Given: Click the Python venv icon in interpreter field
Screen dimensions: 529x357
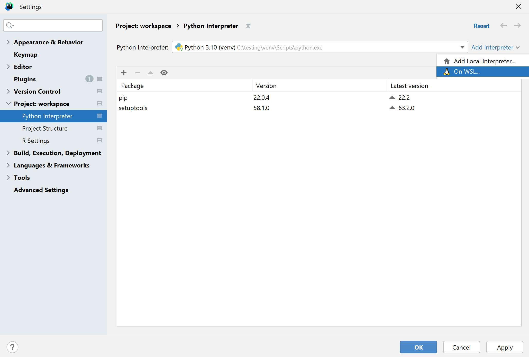Looking at the screenshot, I should click(x=179, y=47).
